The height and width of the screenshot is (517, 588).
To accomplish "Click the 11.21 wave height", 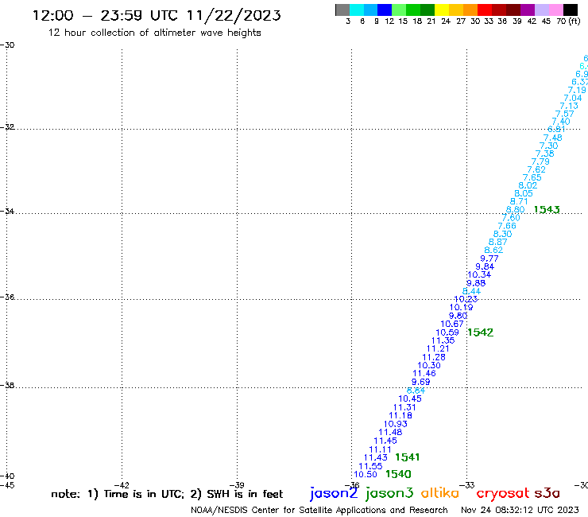I will [438, 348].
